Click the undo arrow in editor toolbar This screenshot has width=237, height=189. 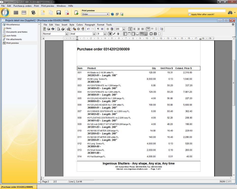pyautogui.click(x=88, y=29)
